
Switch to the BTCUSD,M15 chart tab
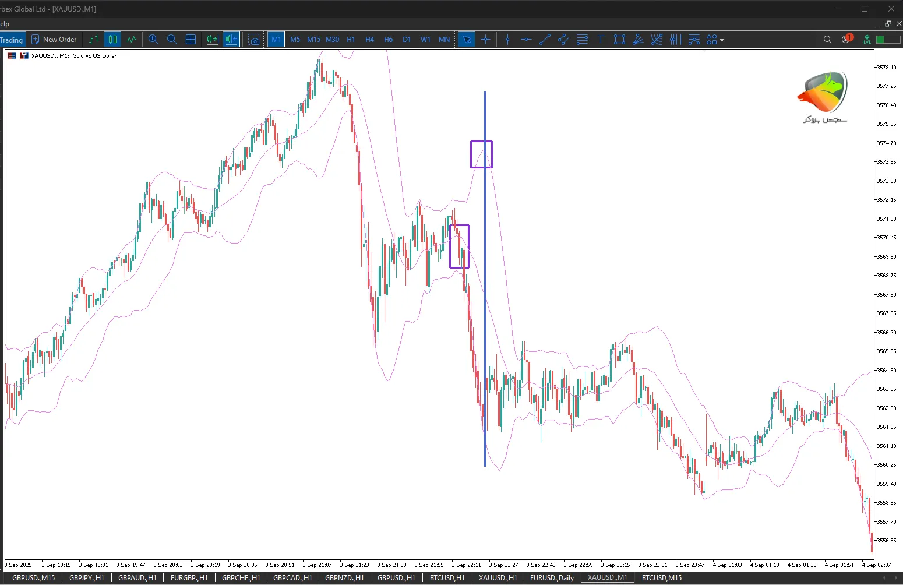[x=661, y=578]
